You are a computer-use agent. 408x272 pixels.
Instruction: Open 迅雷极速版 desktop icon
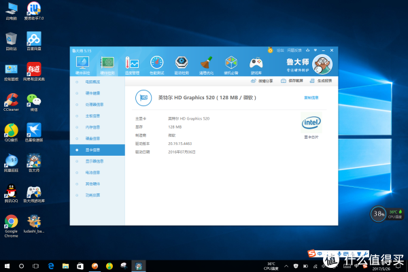coord(34,133)
